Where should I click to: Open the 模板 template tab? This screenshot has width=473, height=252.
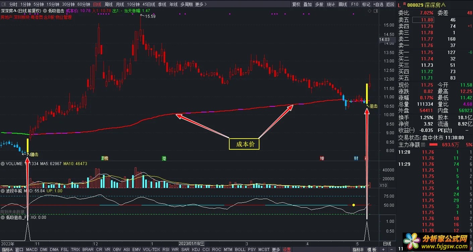[372, 249]
